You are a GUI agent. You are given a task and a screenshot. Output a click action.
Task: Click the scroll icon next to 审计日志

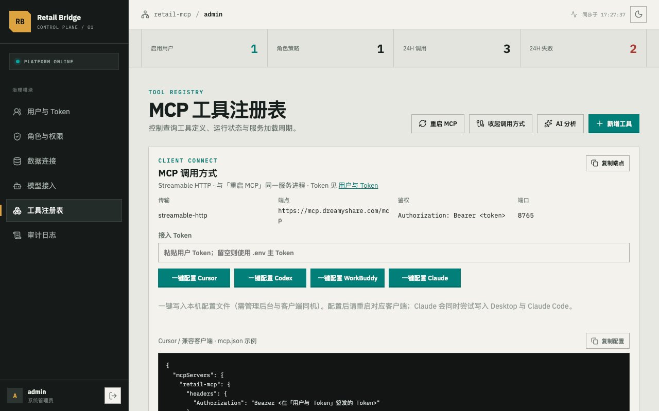(x=17, y=235)
